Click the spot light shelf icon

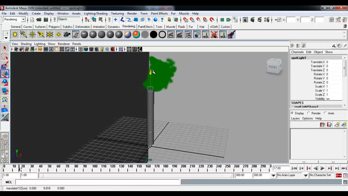(41, 35)
